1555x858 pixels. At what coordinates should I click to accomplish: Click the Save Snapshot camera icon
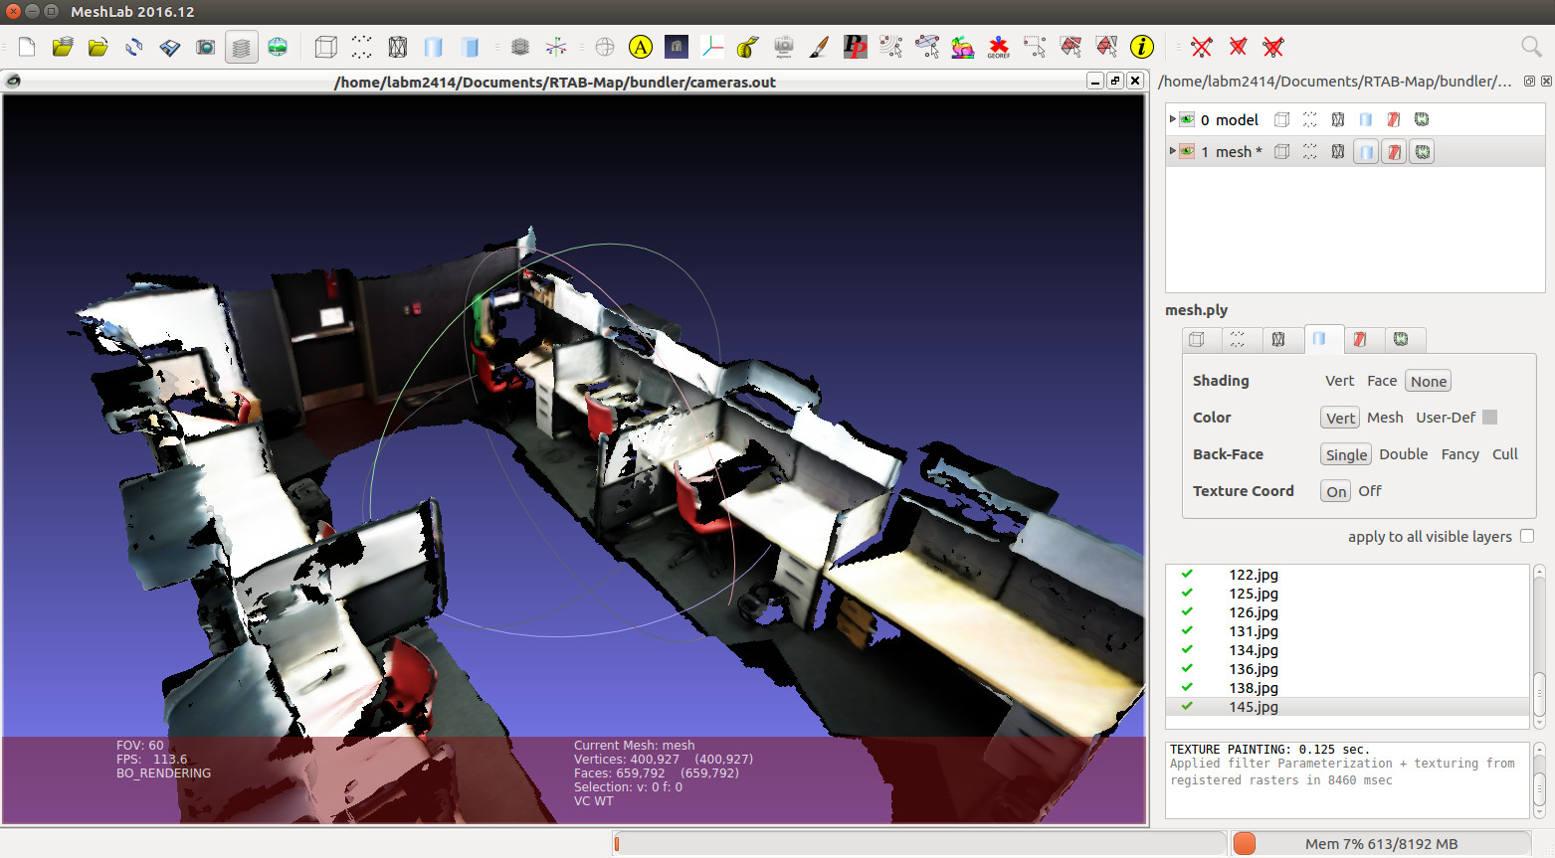tap(206, 47)
